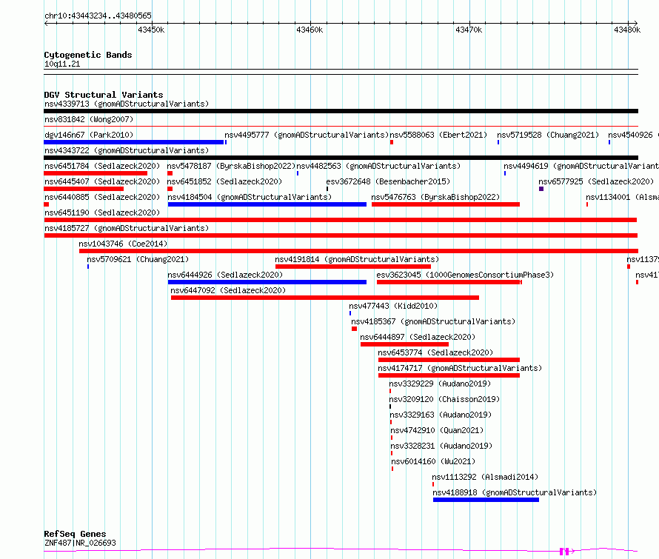Open the nsv477443 (Kidd2010) label
This screenshot has height=559, width=659.
(x=393, y=306)
